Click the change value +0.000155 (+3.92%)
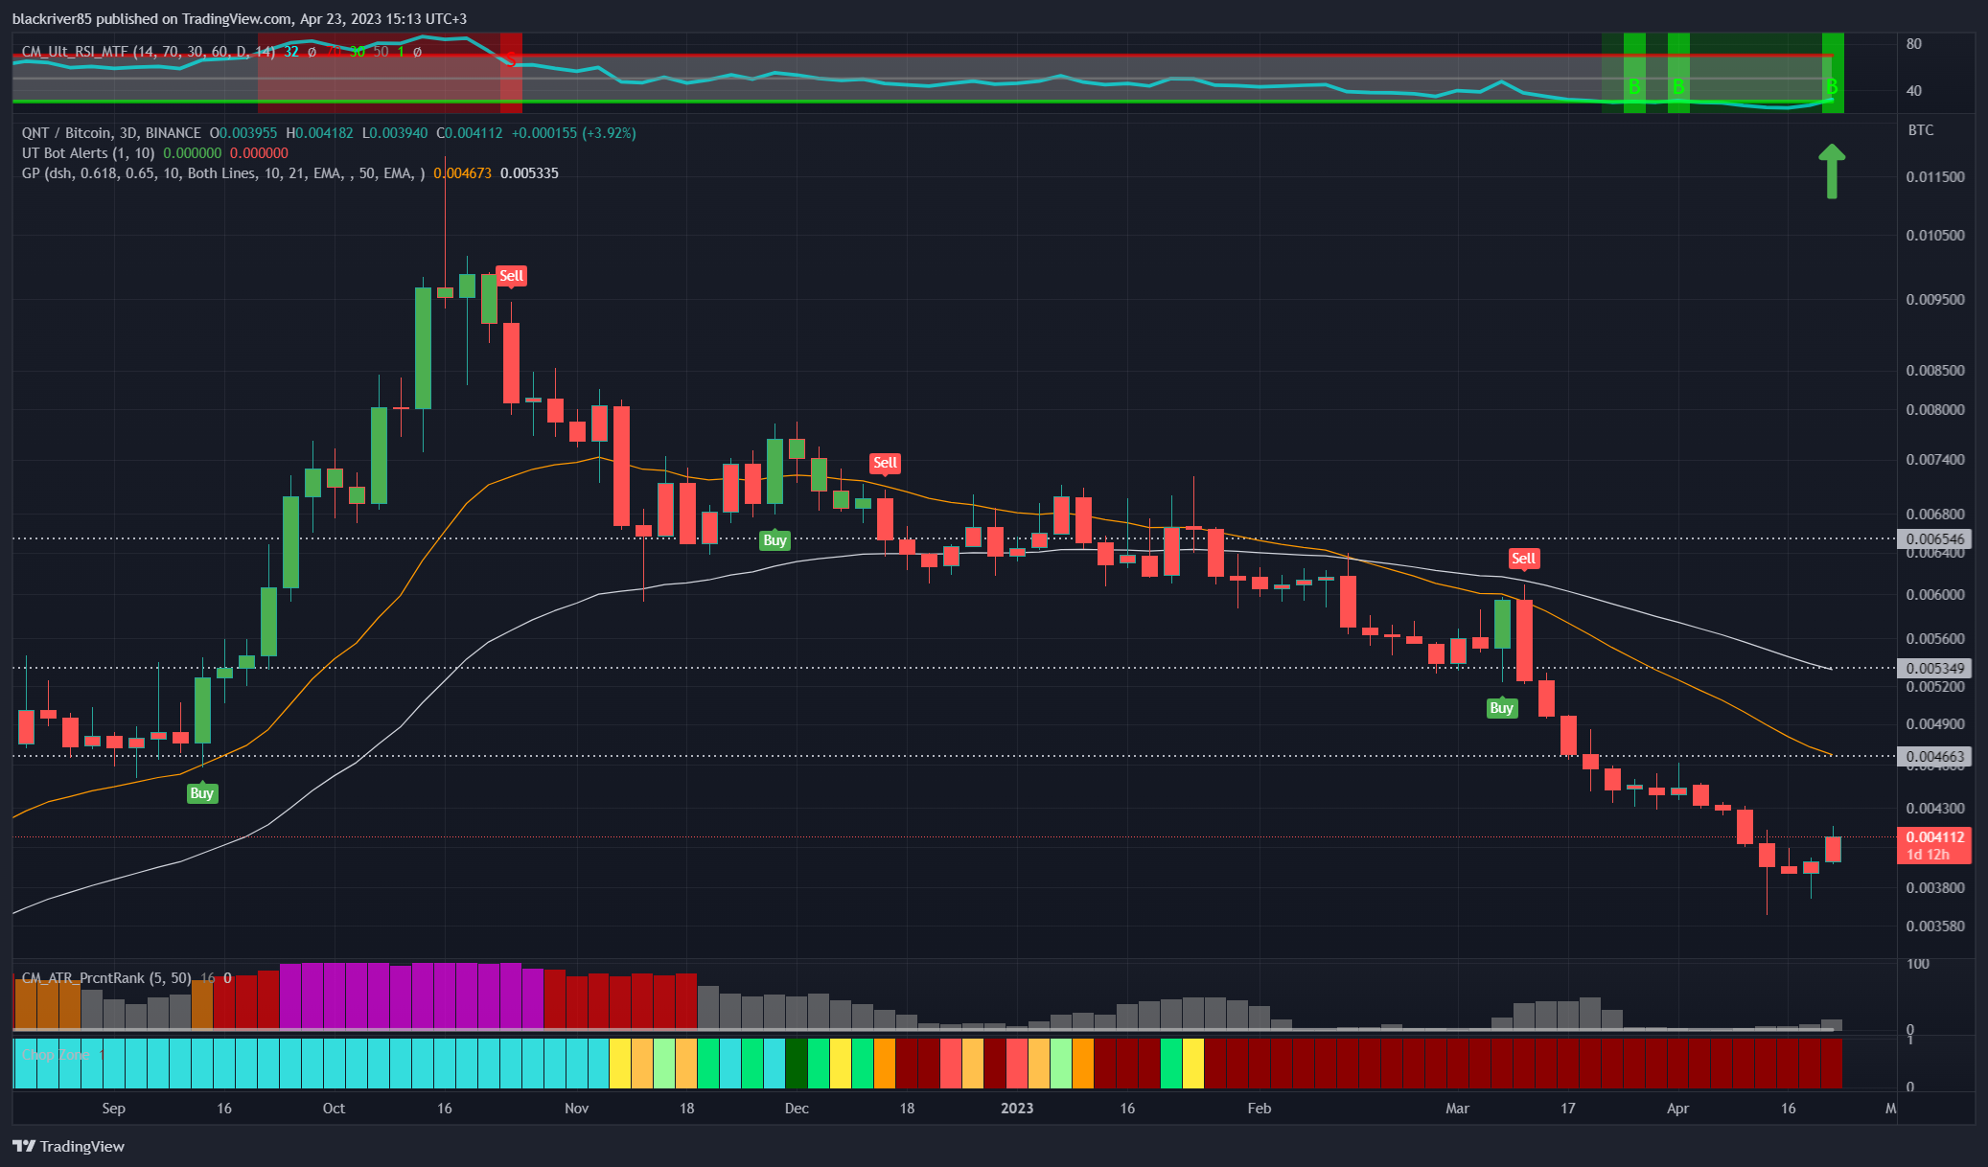 click(x=574, y=133)
